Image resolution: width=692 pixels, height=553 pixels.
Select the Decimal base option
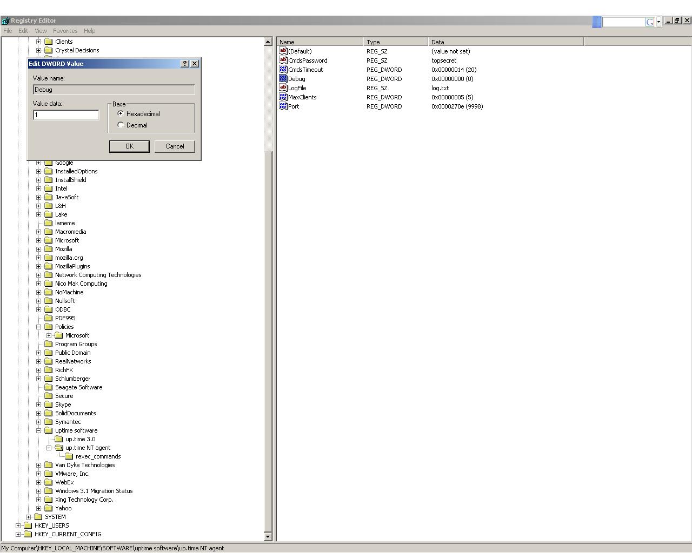tap(121, 125)
